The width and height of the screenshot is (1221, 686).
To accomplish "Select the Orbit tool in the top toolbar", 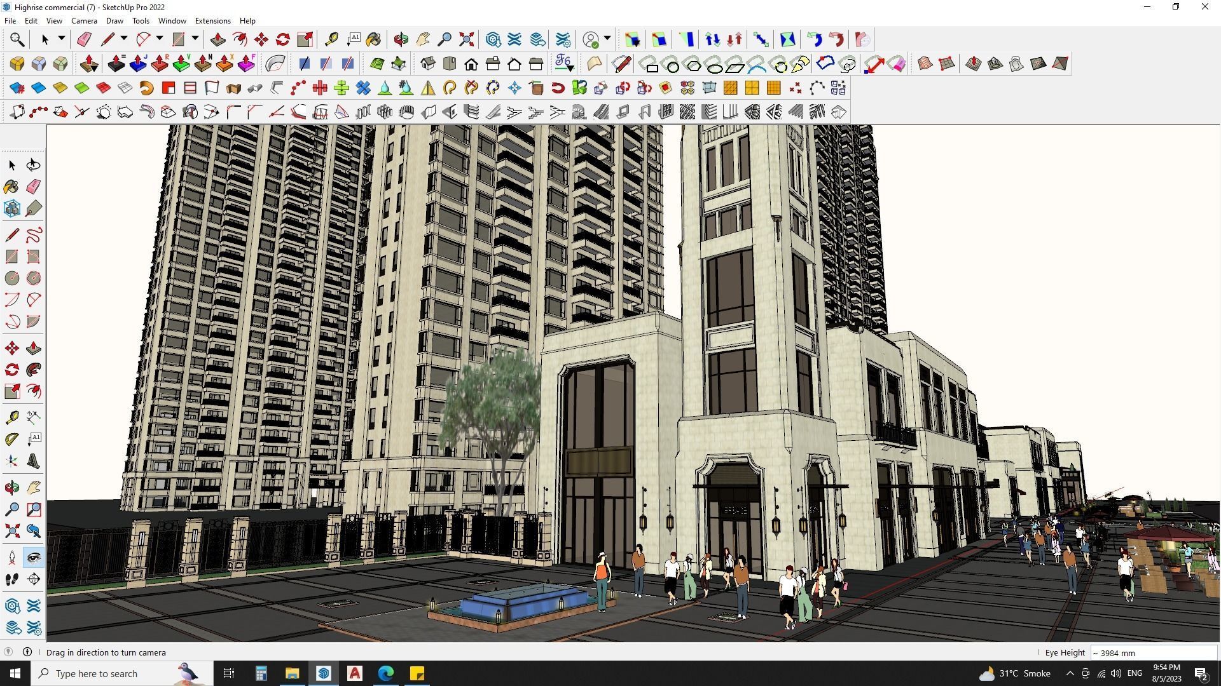I will [401, 39].
